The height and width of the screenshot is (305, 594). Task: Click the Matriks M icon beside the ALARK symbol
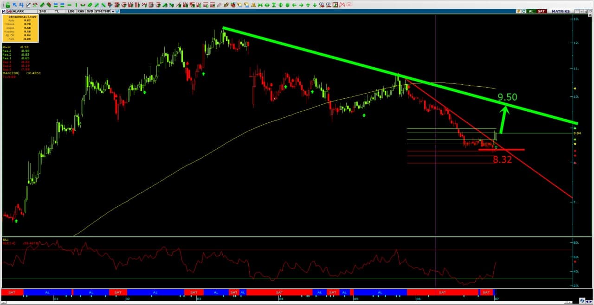coord(4,11)
